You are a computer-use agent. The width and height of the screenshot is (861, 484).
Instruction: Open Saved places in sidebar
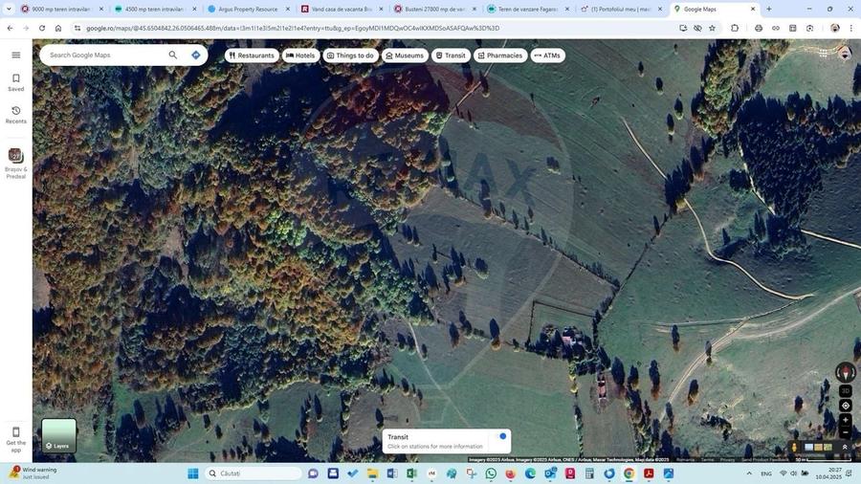click(x=15, y=82)
